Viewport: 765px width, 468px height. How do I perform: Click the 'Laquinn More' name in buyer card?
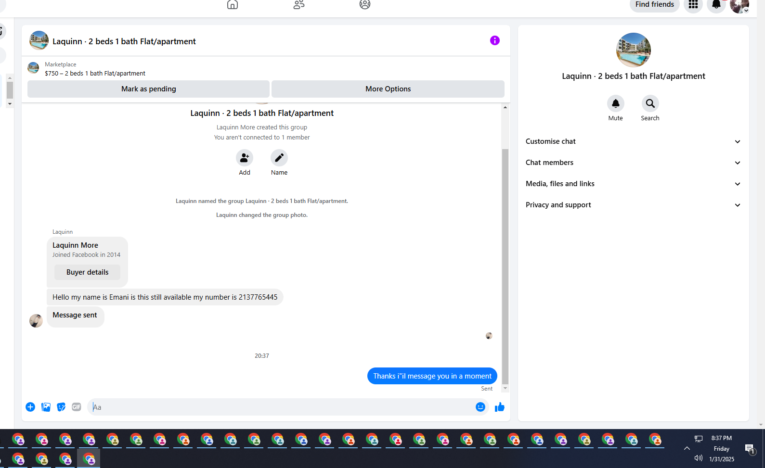(x=75, y=245)
